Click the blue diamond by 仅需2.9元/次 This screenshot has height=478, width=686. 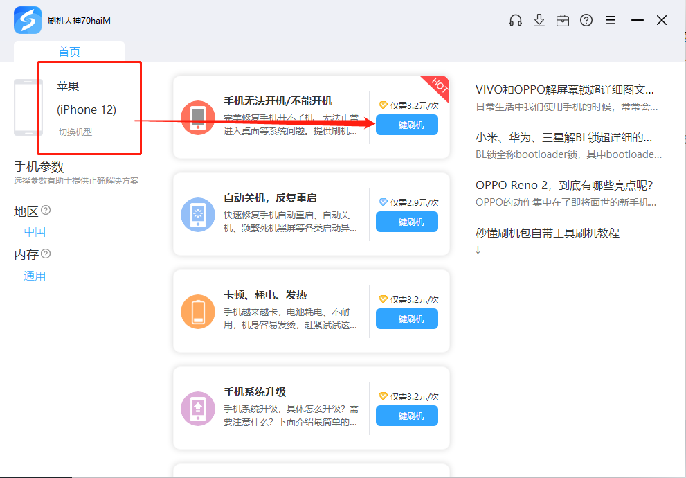[x=383, y=202]
